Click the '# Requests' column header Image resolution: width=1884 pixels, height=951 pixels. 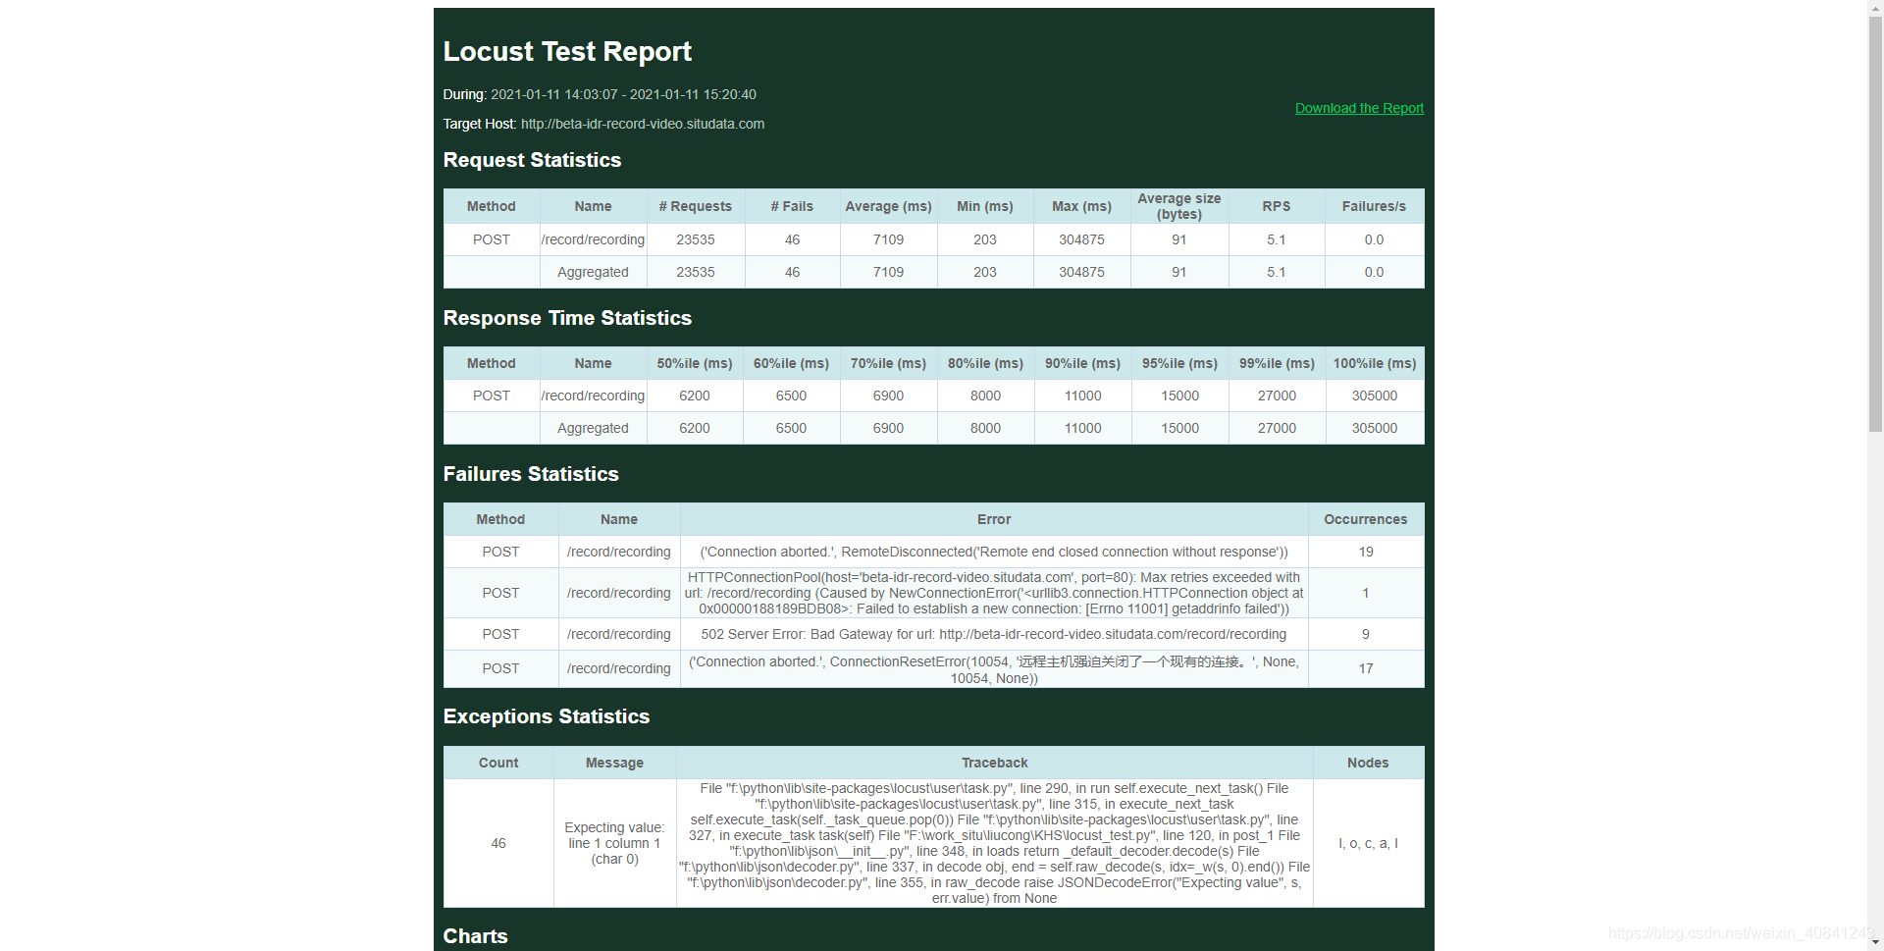pyautogui.click(x=695, y=206)
